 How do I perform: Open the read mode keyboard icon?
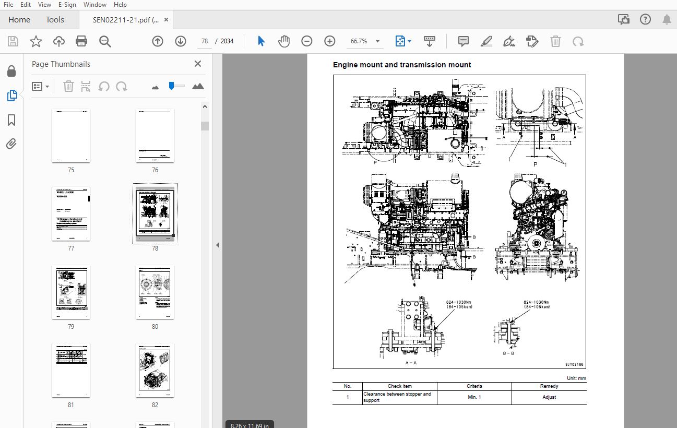430,41
